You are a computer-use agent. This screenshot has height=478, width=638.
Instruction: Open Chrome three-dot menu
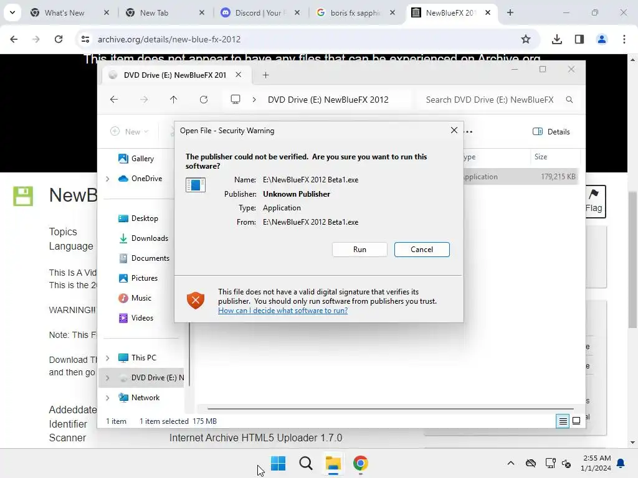624,39
